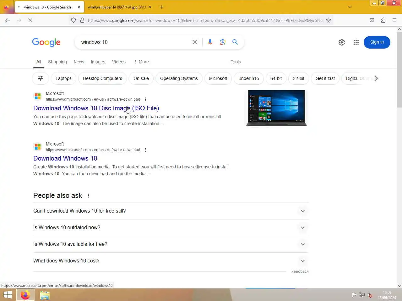
Task: Open the all filters slider icon chip
Action: 41,78
